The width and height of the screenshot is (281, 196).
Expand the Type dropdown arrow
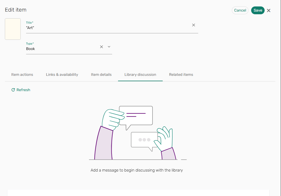109,47
